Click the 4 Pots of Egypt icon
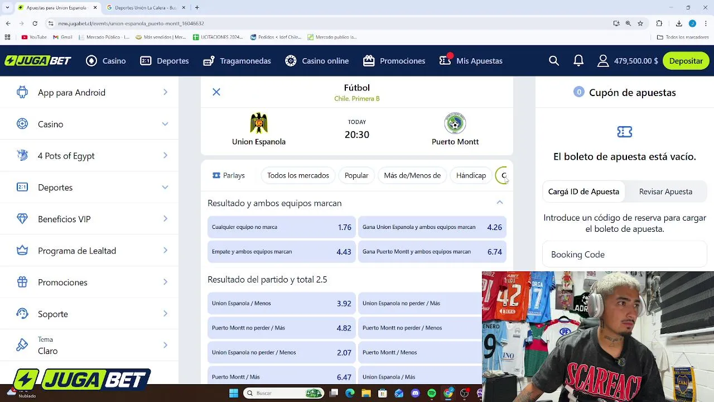714x402 pixels. (22, 156)
